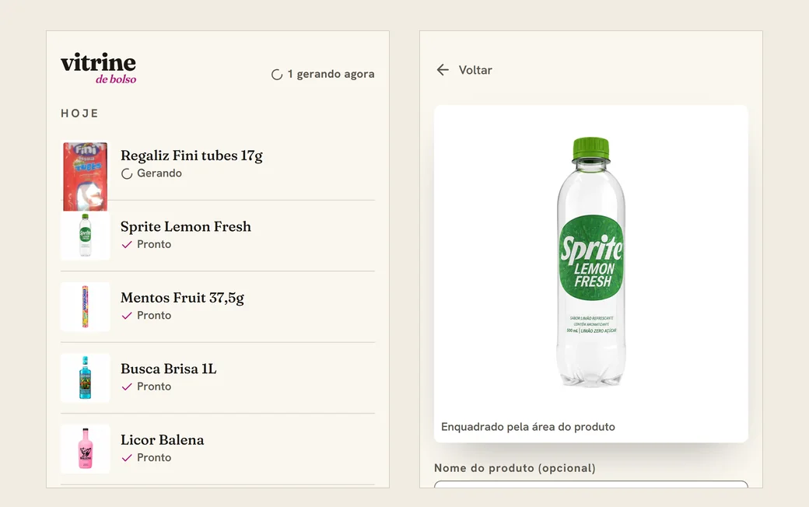The image size is (809, 507).
Task: Click the Gerando spinner under Regaliz Fini tubes
Action: pos(127,174)
